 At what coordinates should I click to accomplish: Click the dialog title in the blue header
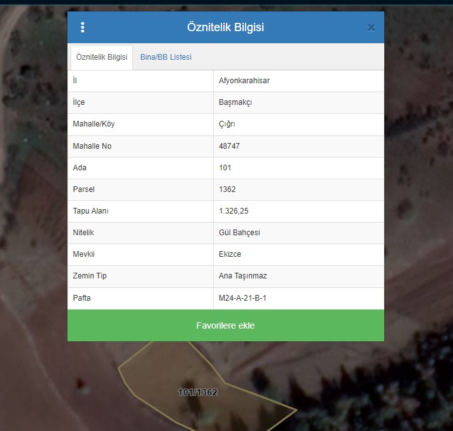pyautogui.click(x=225, y=27)
